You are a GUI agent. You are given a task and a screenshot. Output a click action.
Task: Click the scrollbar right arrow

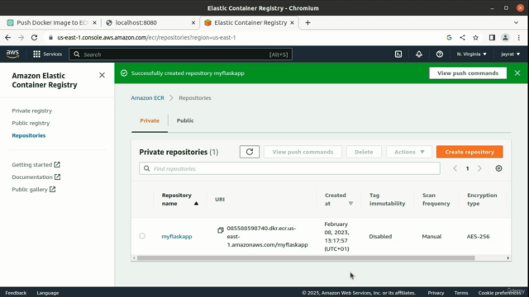(x=508, y=258)
